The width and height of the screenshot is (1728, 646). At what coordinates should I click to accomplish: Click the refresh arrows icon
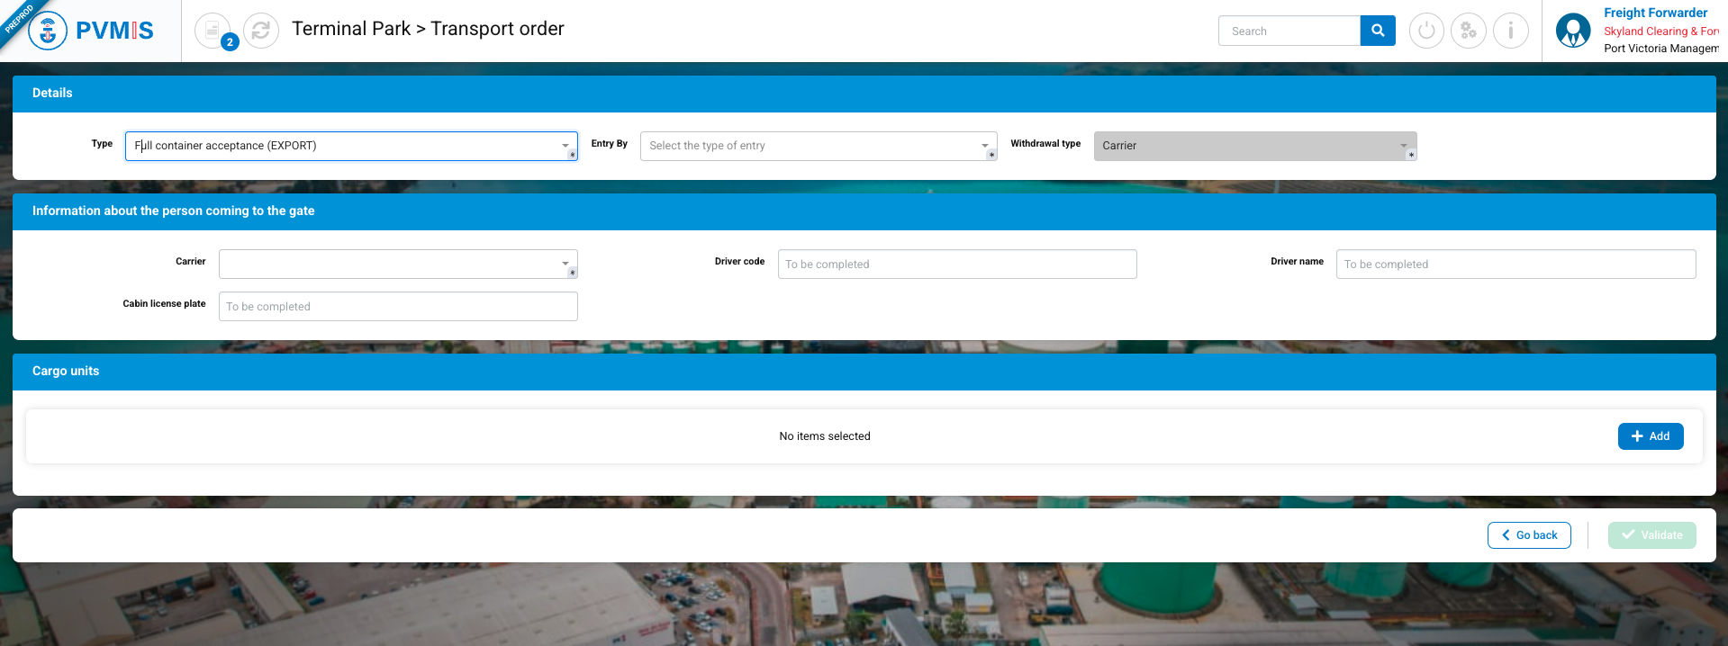[x=261, y=31]
